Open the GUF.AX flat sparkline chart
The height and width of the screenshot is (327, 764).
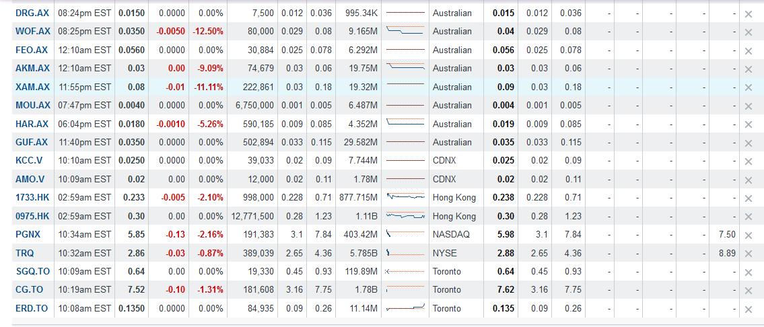pyautogui.click(x=405, y=142)
